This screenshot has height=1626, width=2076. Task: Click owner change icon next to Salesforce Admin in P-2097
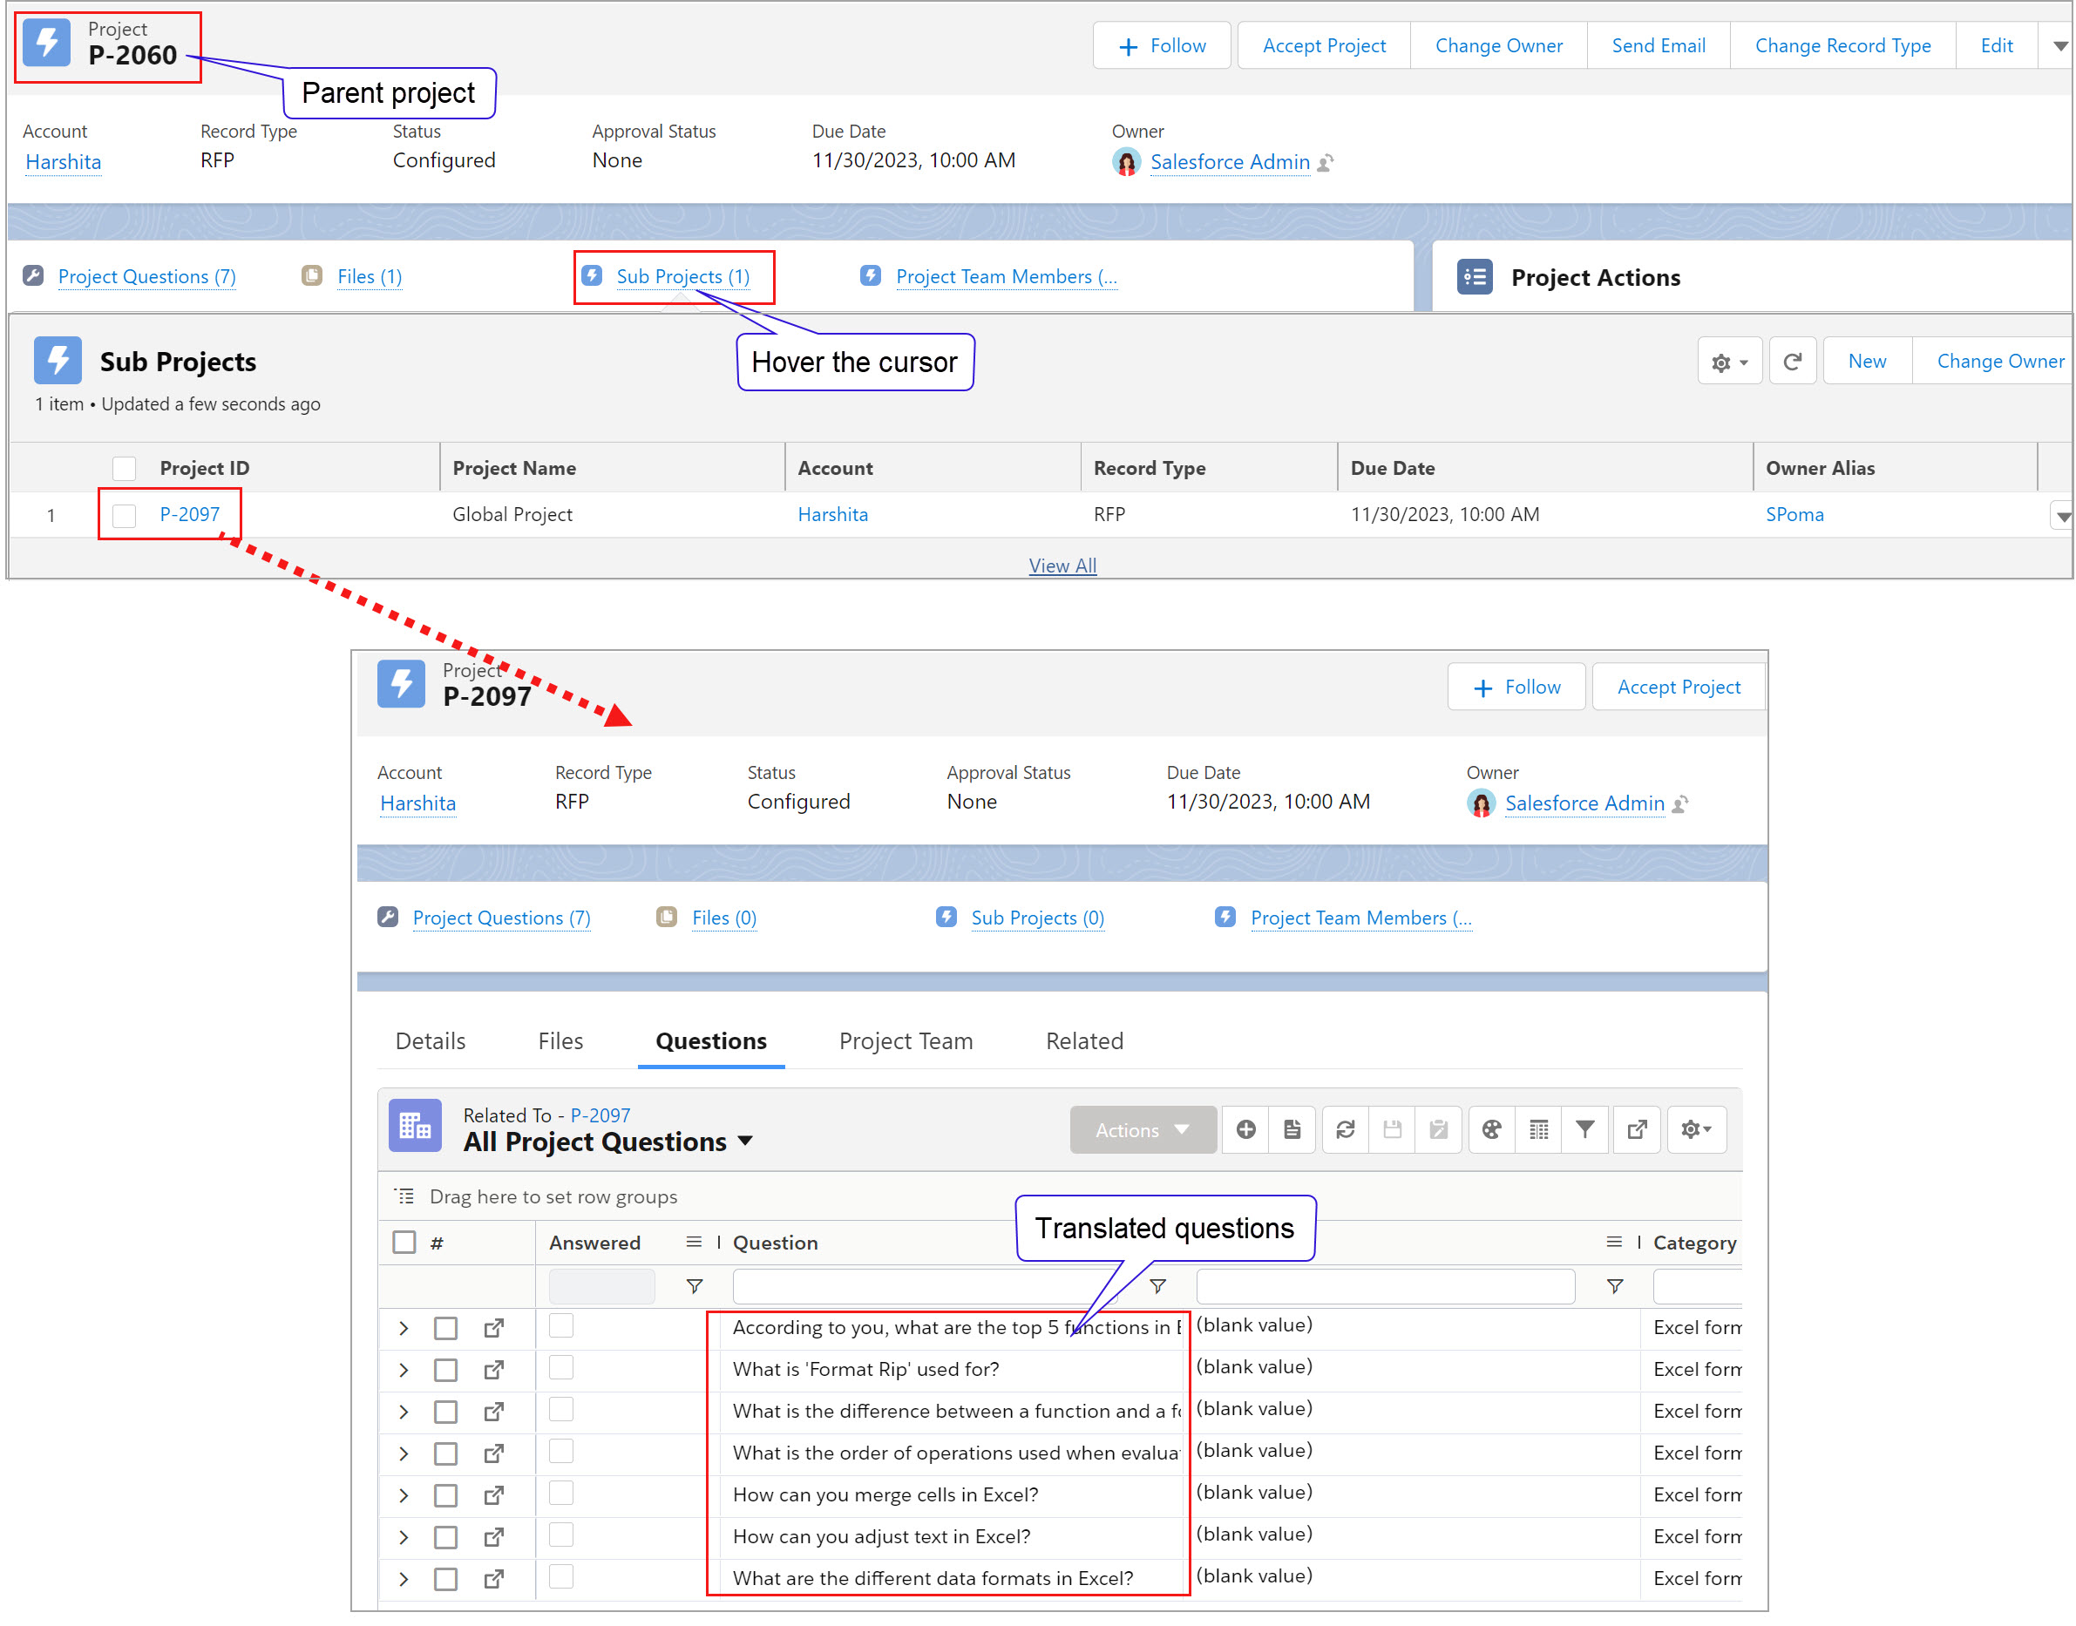tap(1679, 804)
